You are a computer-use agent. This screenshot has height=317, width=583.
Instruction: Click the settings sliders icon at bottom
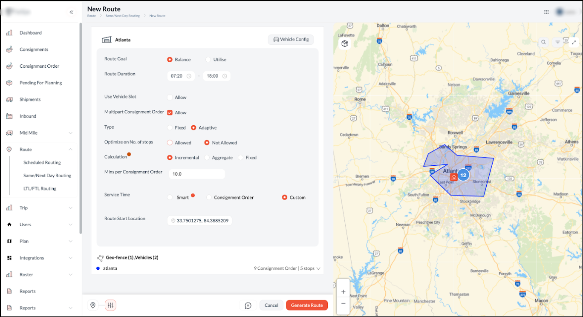coord(110,305)
